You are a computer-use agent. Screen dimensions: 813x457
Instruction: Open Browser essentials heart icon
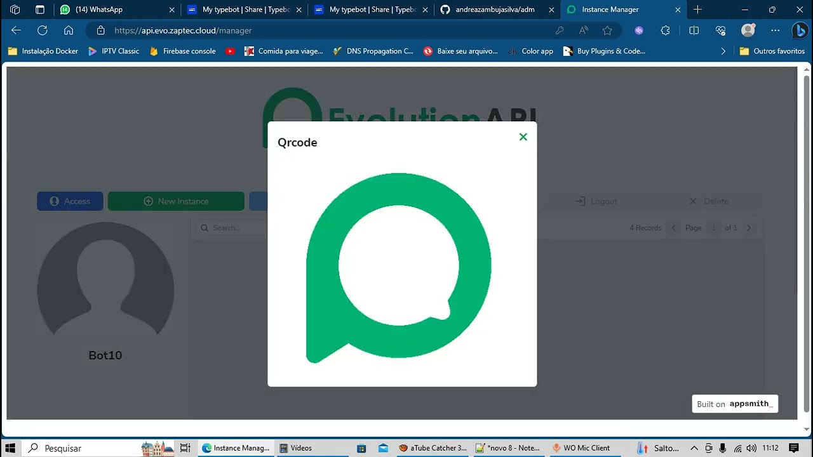[720, 30]
